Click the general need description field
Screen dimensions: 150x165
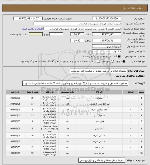(98, 71)
